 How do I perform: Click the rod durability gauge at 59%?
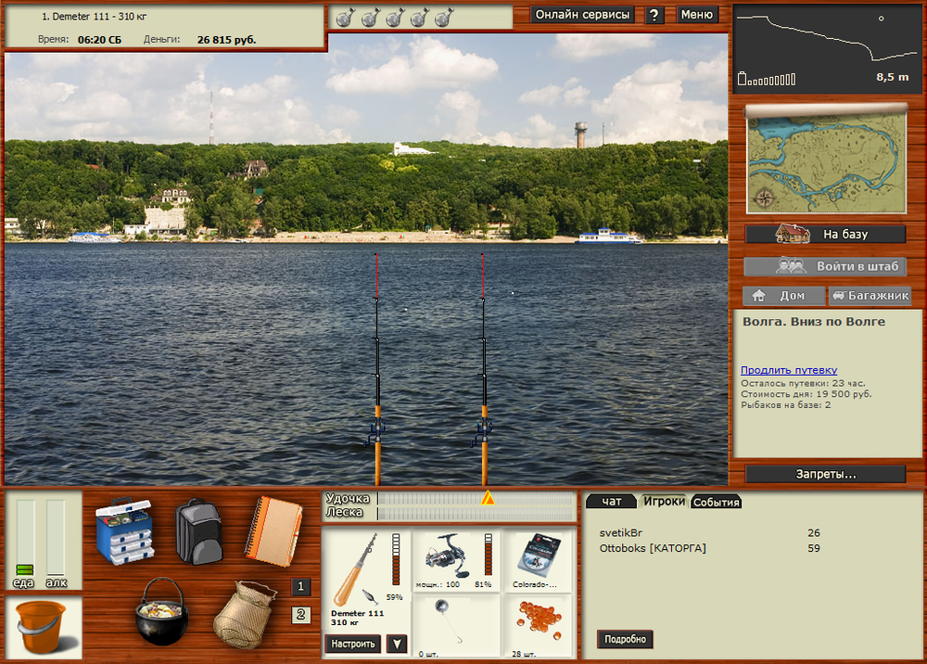point(396,559)
